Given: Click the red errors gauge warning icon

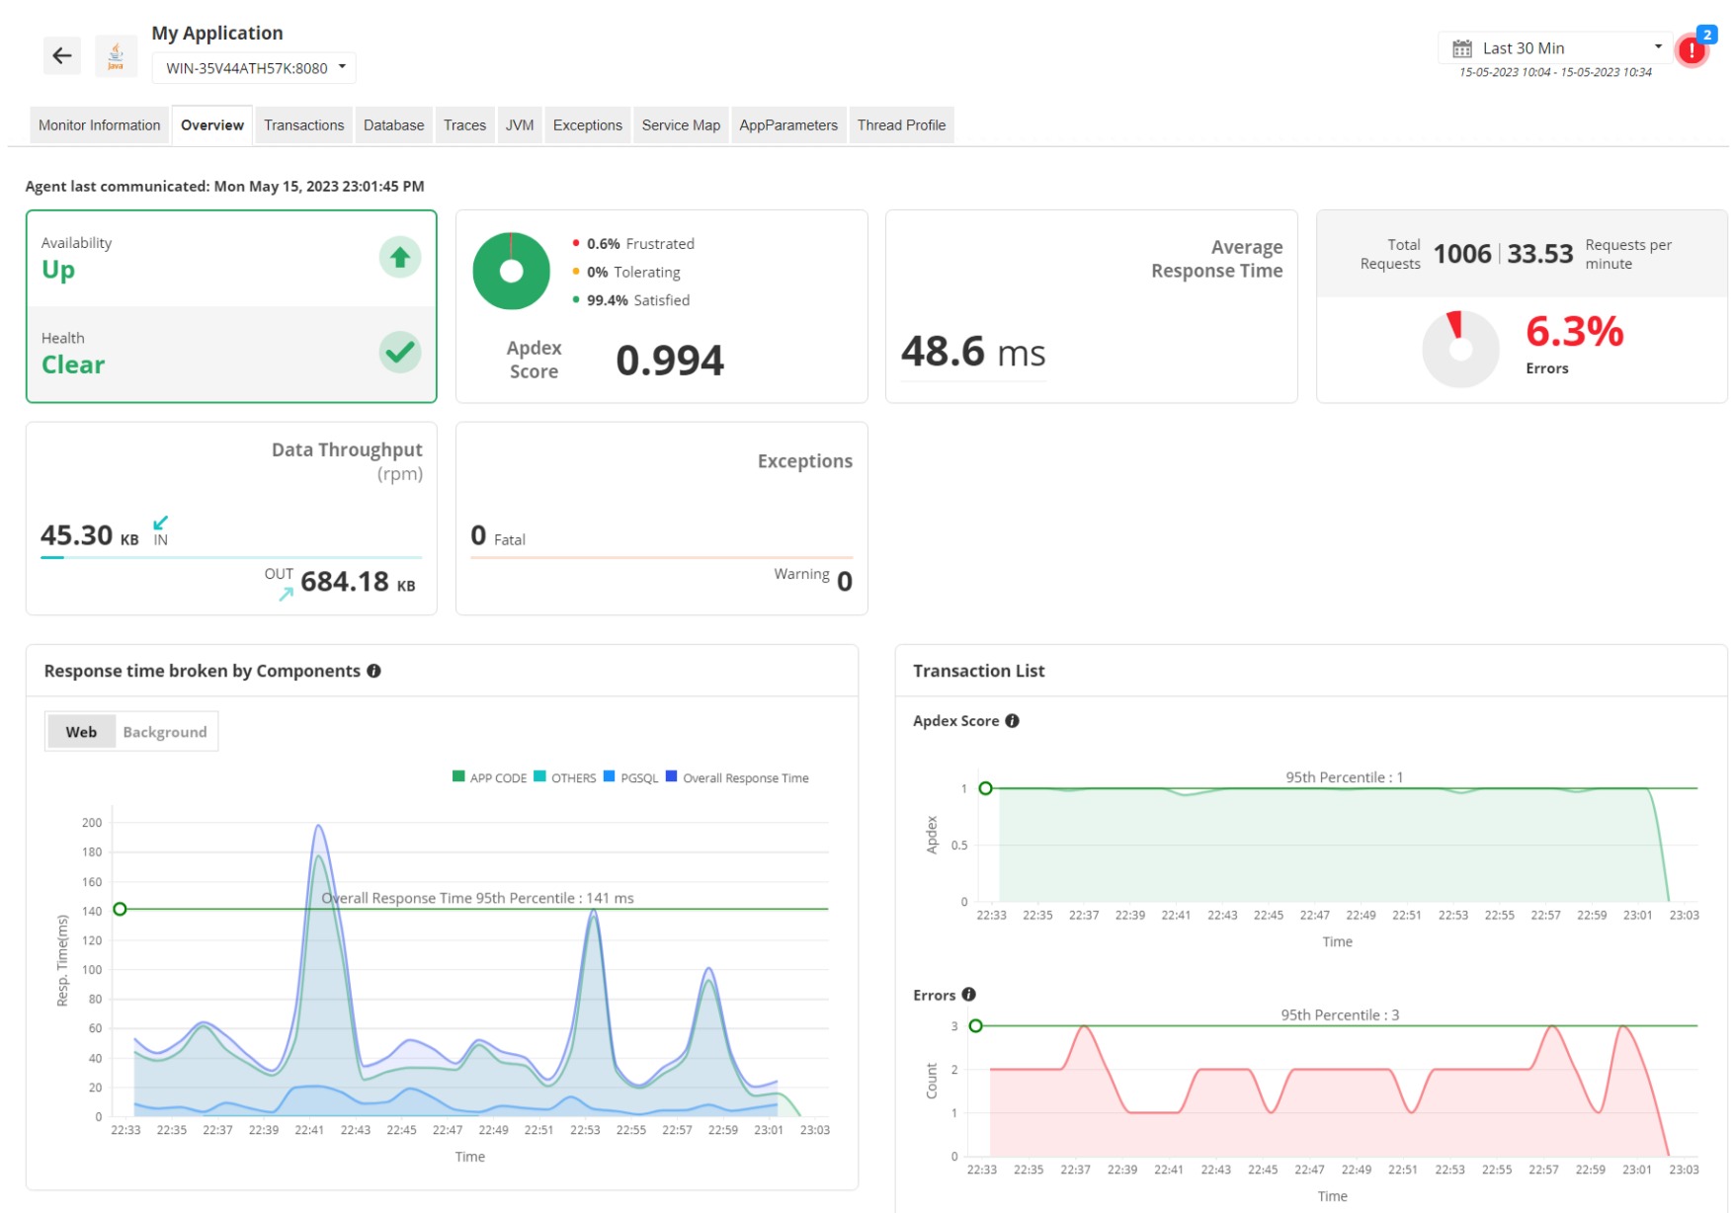Looking at the screenshot, I should point(1452,326).
